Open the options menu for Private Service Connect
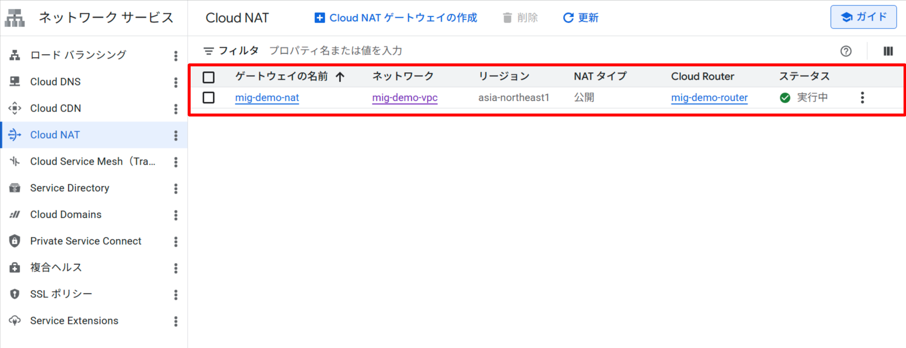Viewport: 906px width, 348px height. tap(175, 241)
